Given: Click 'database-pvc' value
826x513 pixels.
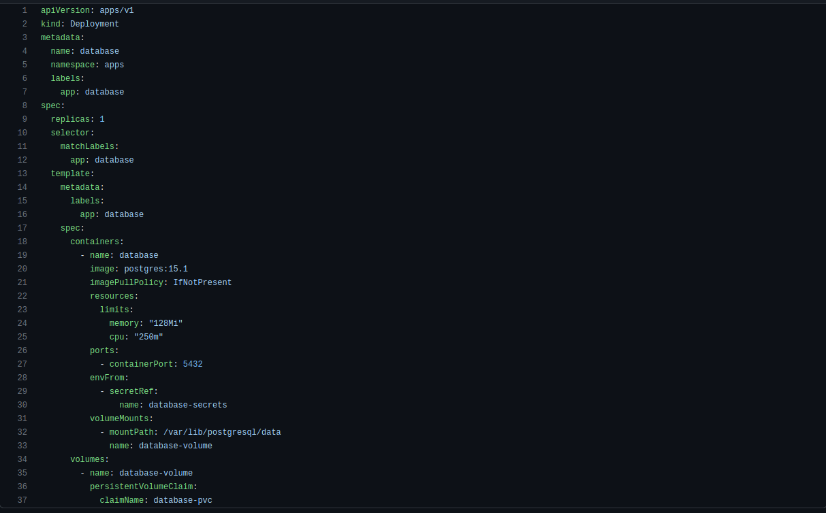Looking at the screenshot, I should pyautogui.click(x=182, y=500).
